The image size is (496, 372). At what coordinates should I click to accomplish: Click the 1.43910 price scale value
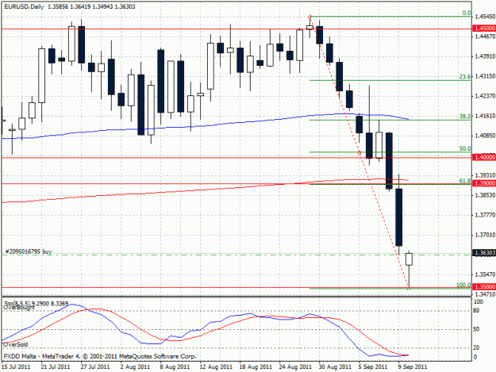[485, 56]
